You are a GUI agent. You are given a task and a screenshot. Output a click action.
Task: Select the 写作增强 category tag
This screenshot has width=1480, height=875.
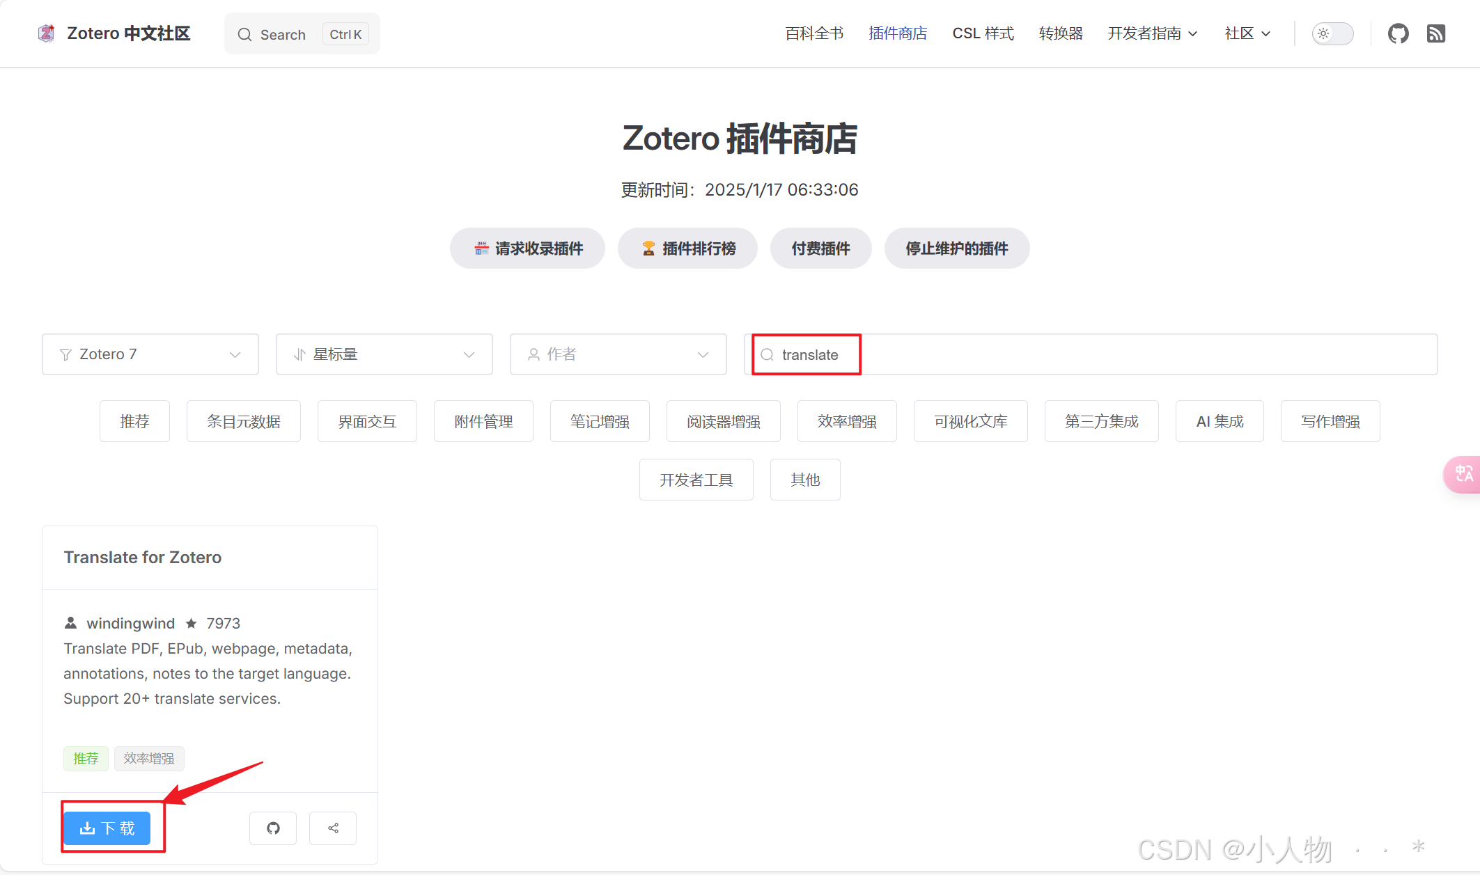point(1330,421)
